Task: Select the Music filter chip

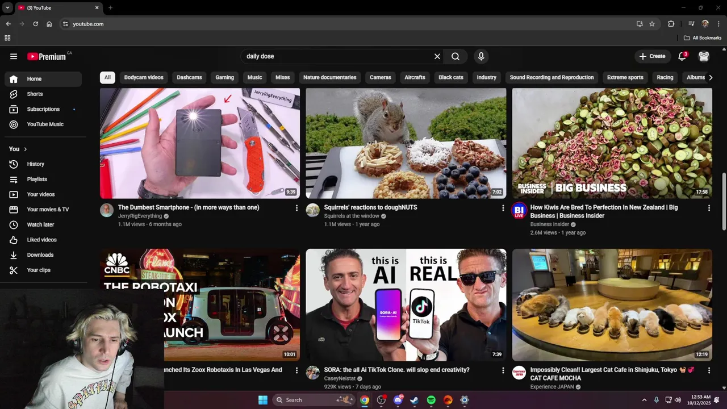Action: tap(255, 77)
